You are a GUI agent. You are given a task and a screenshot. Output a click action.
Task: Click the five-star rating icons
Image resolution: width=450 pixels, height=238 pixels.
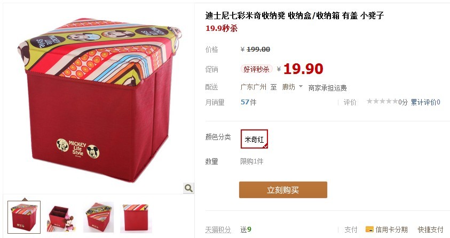click(x=382, y=101)
